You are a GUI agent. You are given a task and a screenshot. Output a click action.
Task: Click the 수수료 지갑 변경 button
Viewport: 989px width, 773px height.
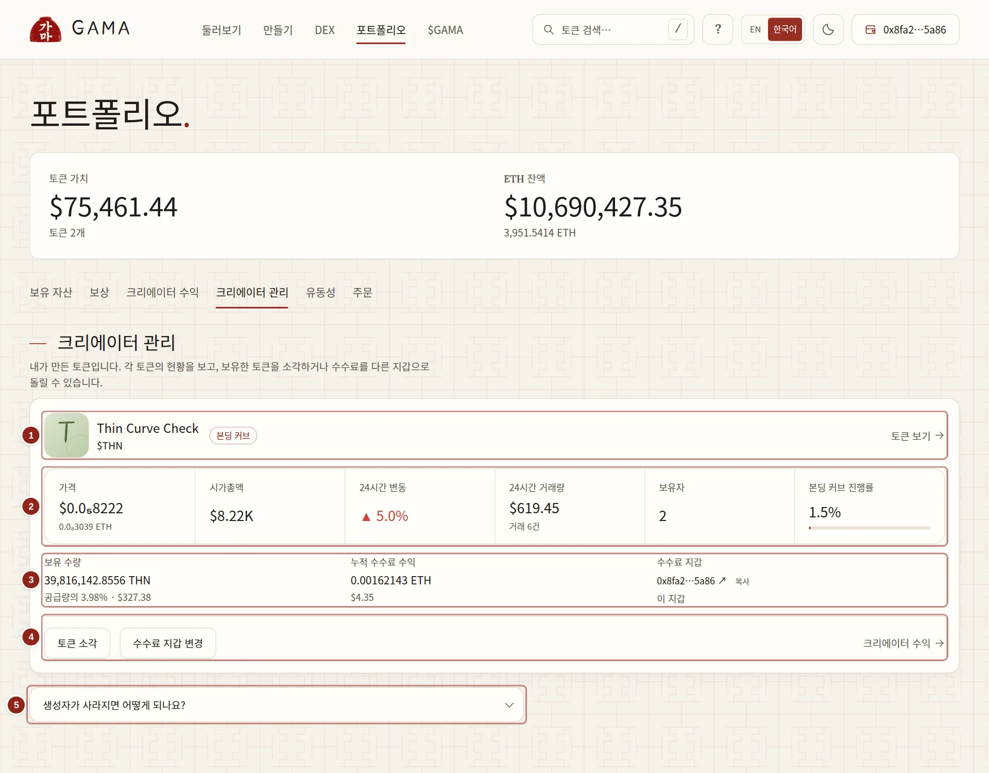pyautogui.click(x=168, y=643)
